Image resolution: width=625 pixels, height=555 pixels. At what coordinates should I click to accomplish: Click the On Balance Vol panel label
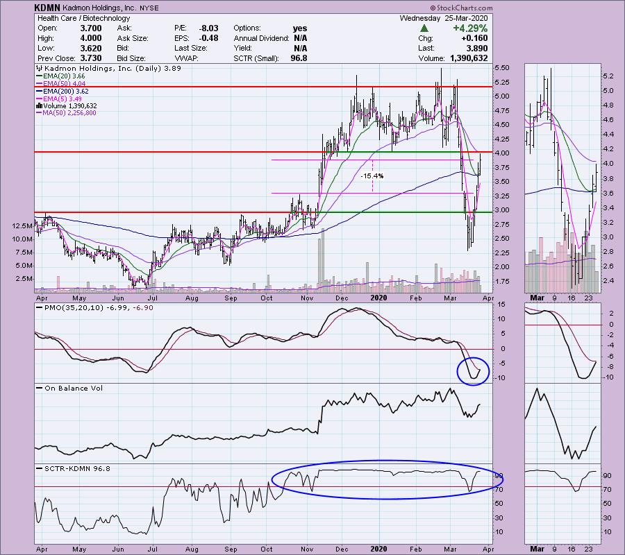click(x=69, y=388)
